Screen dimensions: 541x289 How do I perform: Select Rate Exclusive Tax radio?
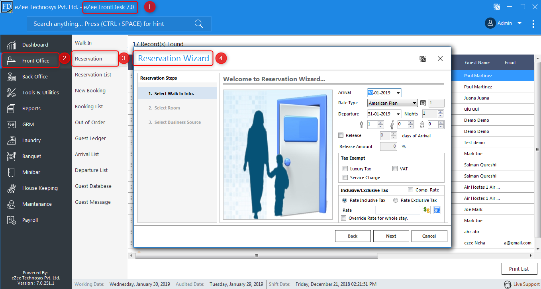point(396,200)
